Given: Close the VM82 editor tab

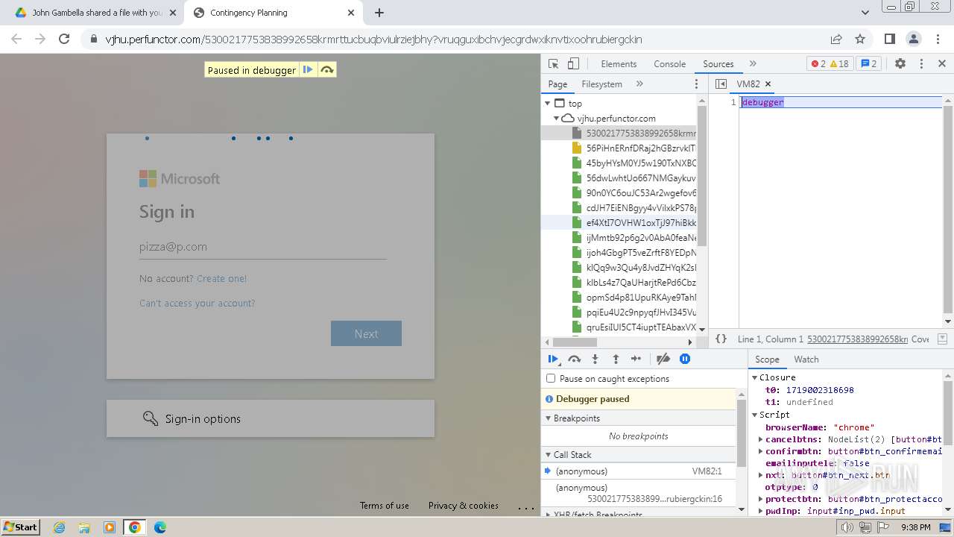Looking at the screenshot, I should tap(768, 84).
